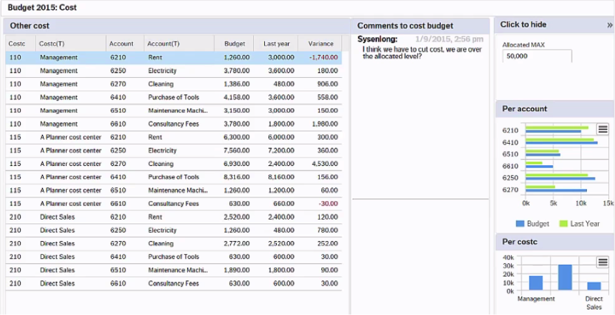Click the Sysenlong comment text
615x315 pixels.
click(422, 53)
